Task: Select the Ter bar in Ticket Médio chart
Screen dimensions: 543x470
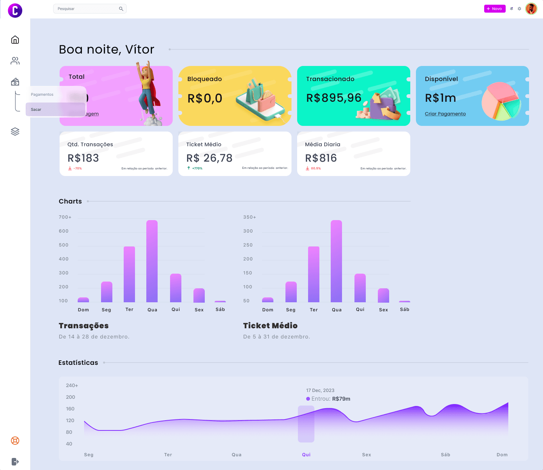Action: (x=314, y=274)
